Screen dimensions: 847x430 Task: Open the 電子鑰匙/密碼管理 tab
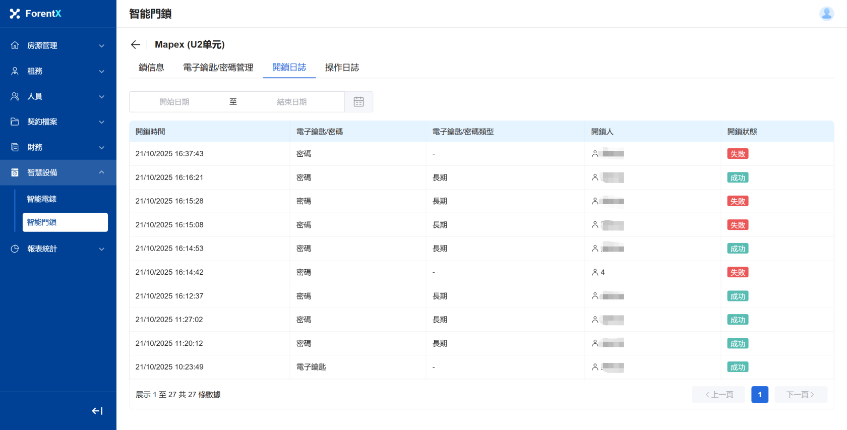218,68
